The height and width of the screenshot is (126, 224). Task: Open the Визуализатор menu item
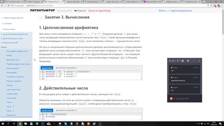tap(64, 11)
